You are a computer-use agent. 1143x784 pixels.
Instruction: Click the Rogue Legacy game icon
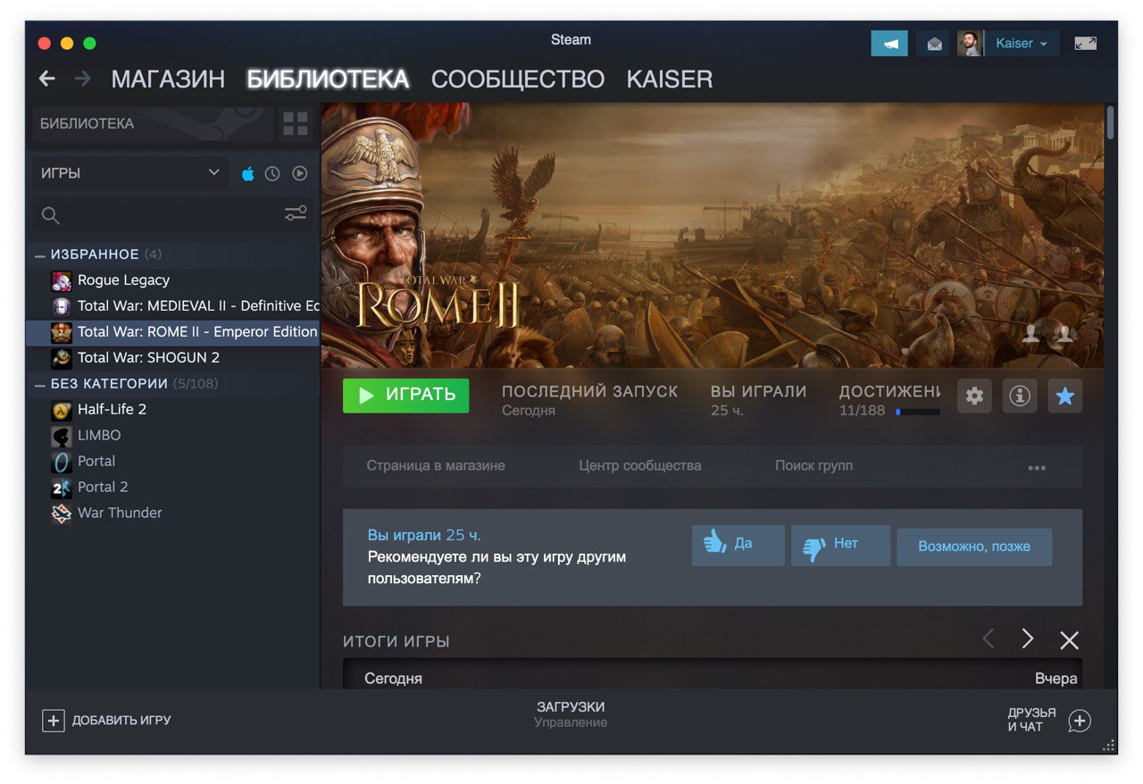pos(62,281)
